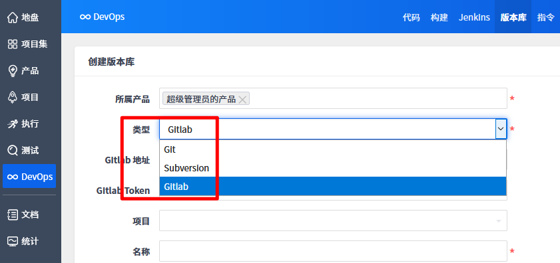Viewport: 560px width, 263px height.
Task: Open the 构建 tab
Action: point(439,17)
